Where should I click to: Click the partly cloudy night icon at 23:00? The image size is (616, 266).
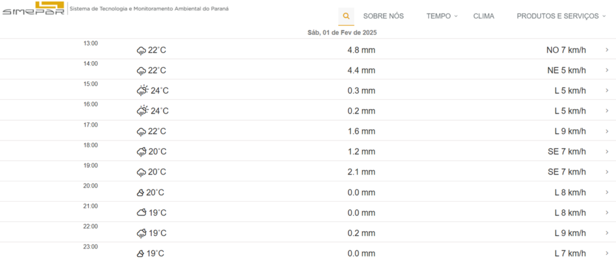140,254
